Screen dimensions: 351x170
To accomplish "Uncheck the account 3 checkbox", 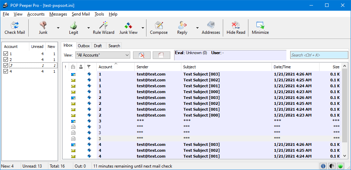I will pyautogui.click(x=6, y=66).
